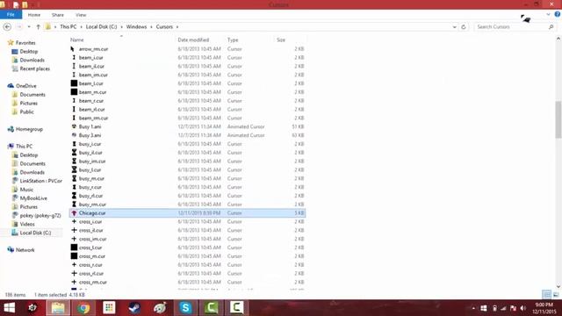Viewport: 562px width, 316px height.
Task: Open Skype from the taskbar
Action: click(185, 308)
